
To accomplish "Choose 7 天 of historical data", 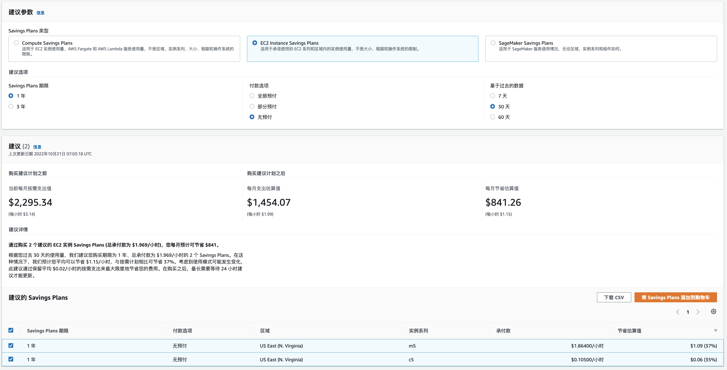I will tap(493, 96).
